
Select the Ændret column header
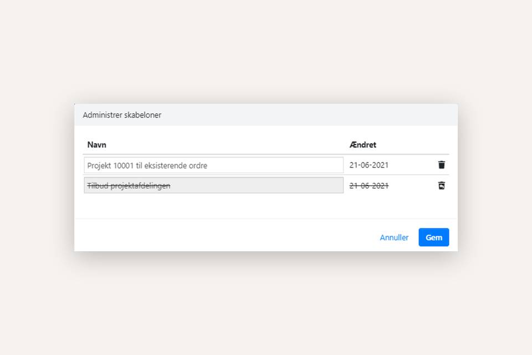[x=363, y=145]
